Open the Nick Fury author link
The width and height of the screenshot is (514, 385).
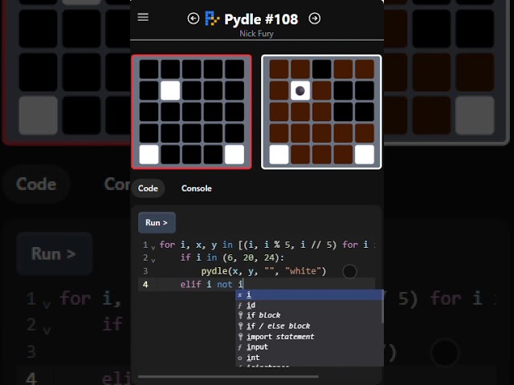point(256,34)
